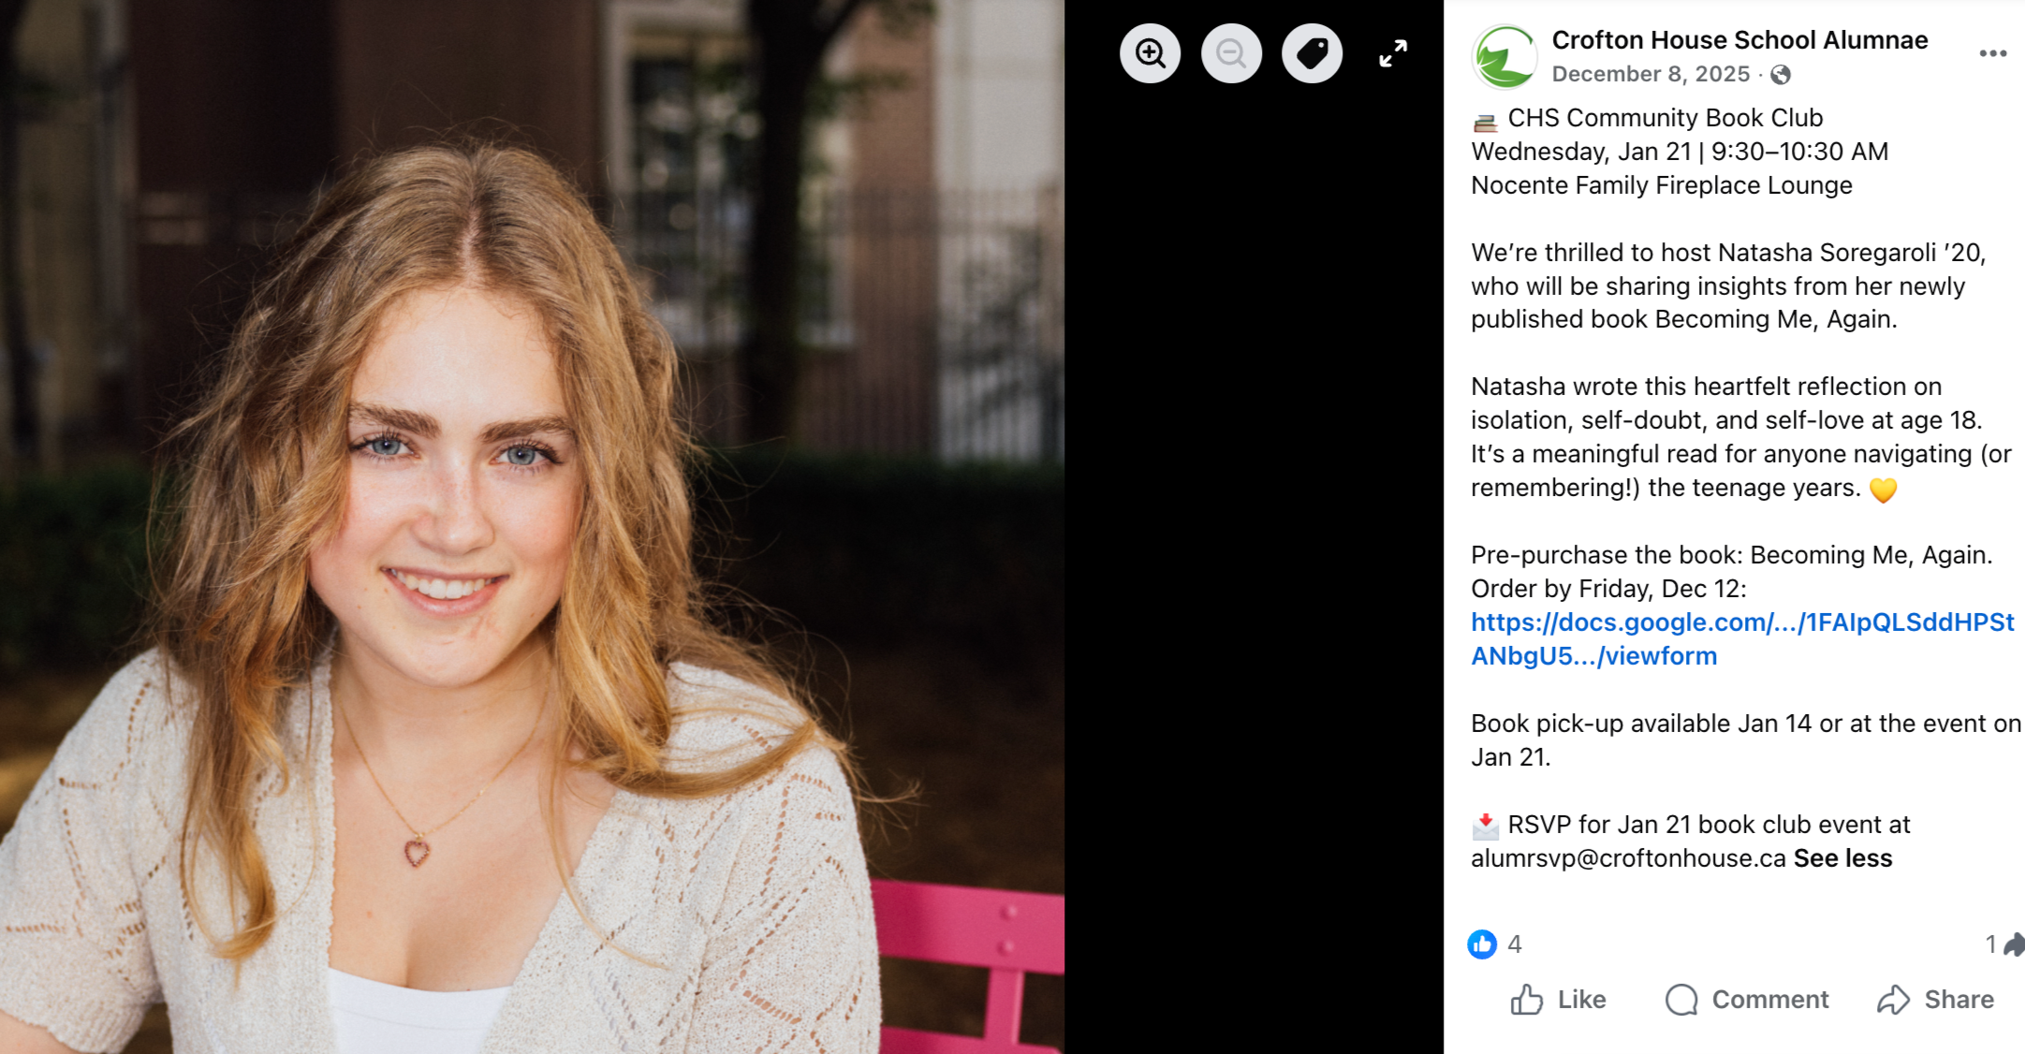Click the Comment button
The height and width of the screenshot is (1054, 2025).
point(1747,1000)
